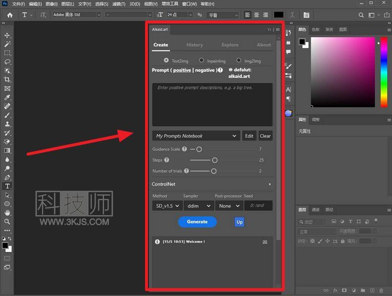Click the Steps slider handle
This screenshot has width=392, height=296.
(215, 160)
